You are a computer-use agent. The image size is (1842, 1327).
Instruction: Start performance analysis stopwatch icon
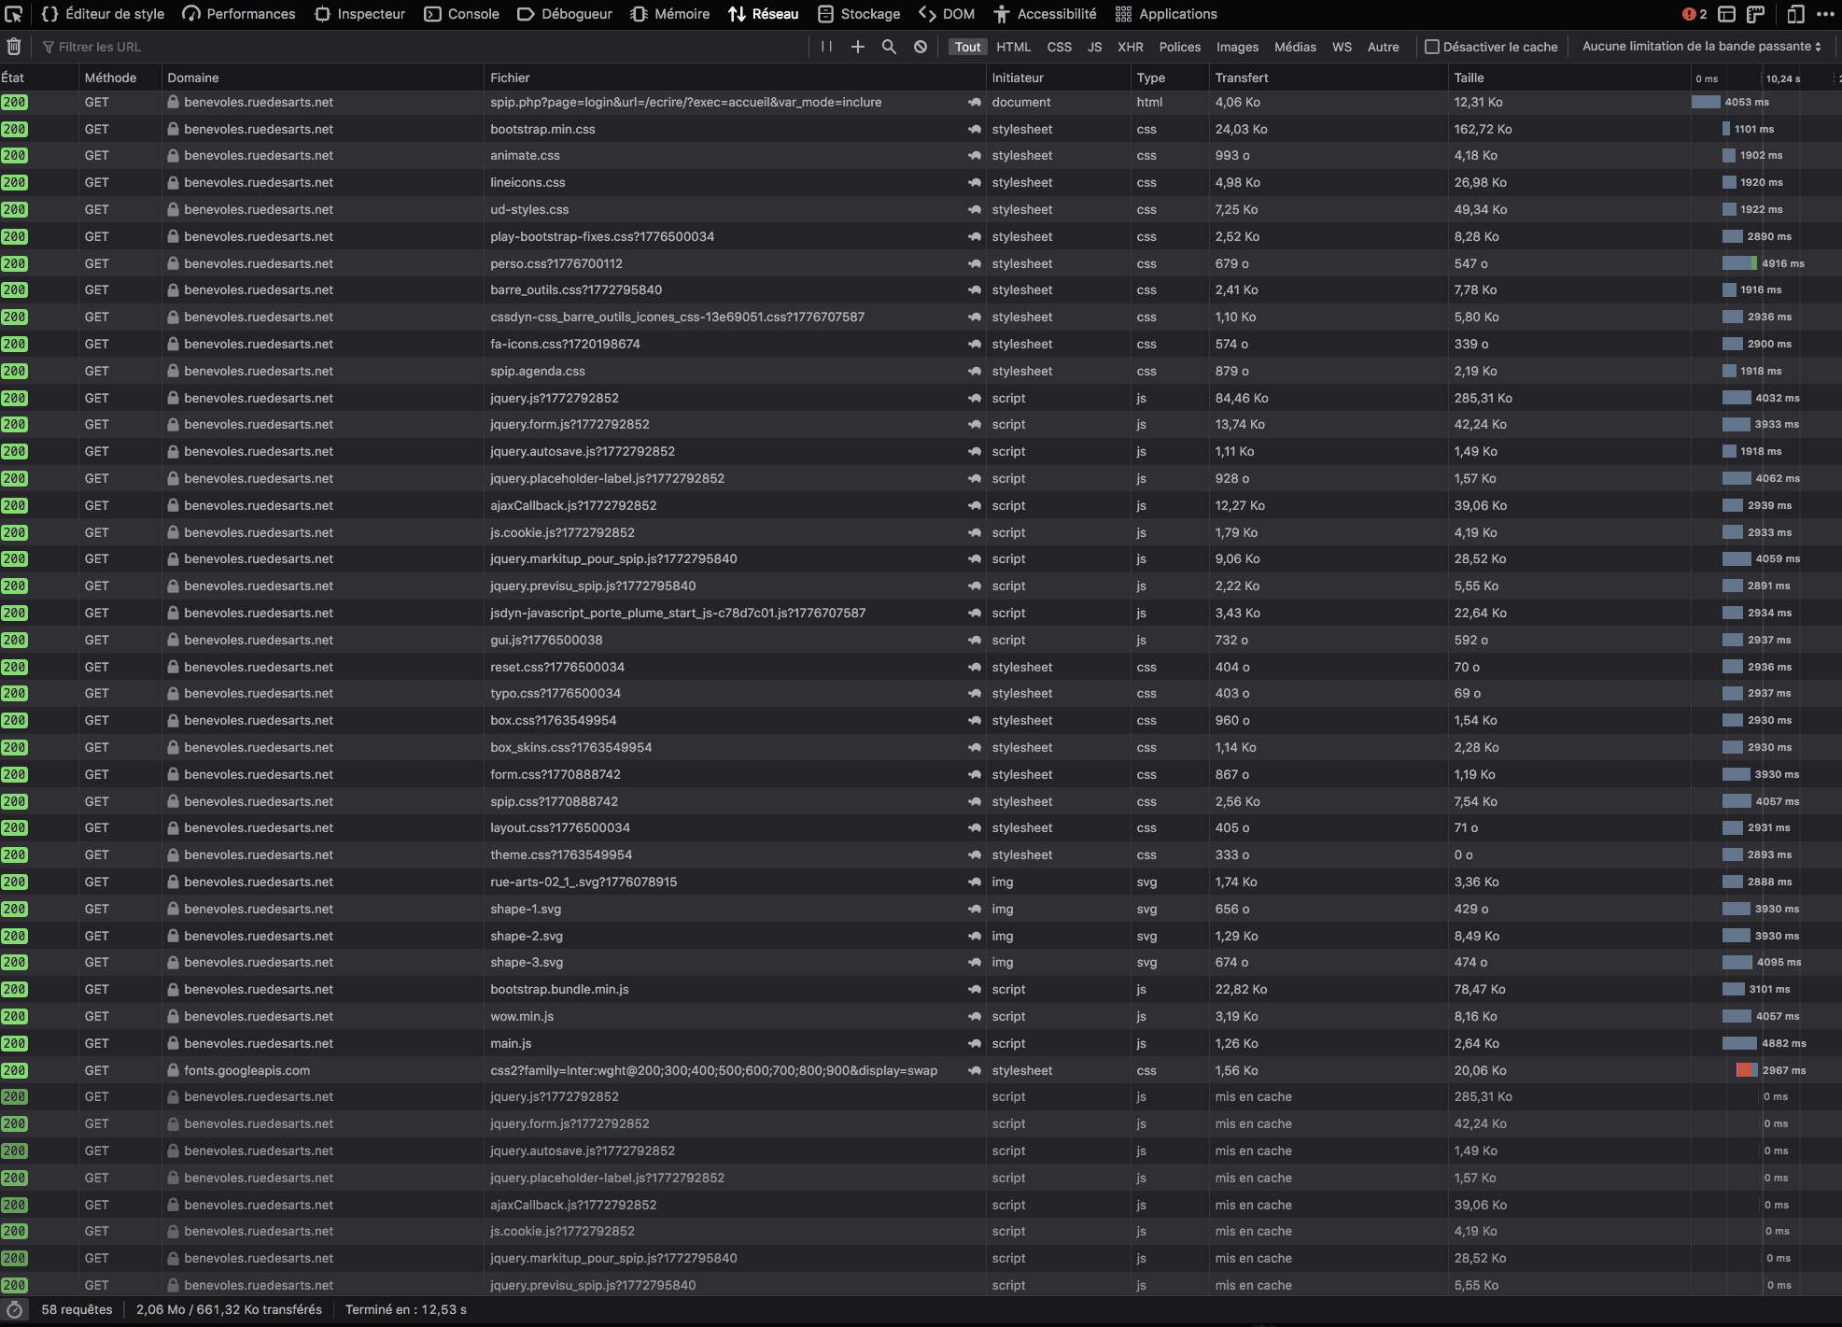click(x=14, y=1310)
